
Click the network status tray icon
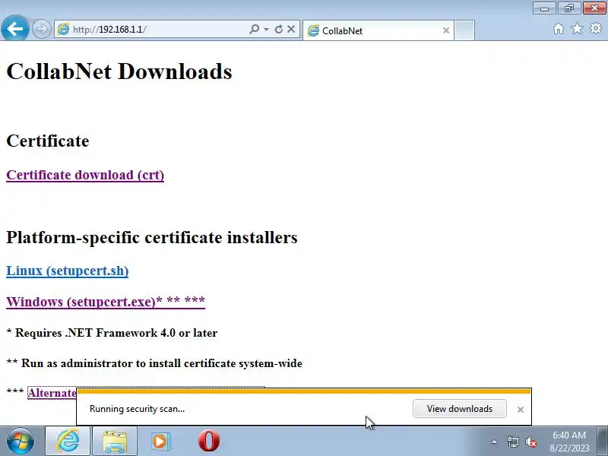point(512,442)
